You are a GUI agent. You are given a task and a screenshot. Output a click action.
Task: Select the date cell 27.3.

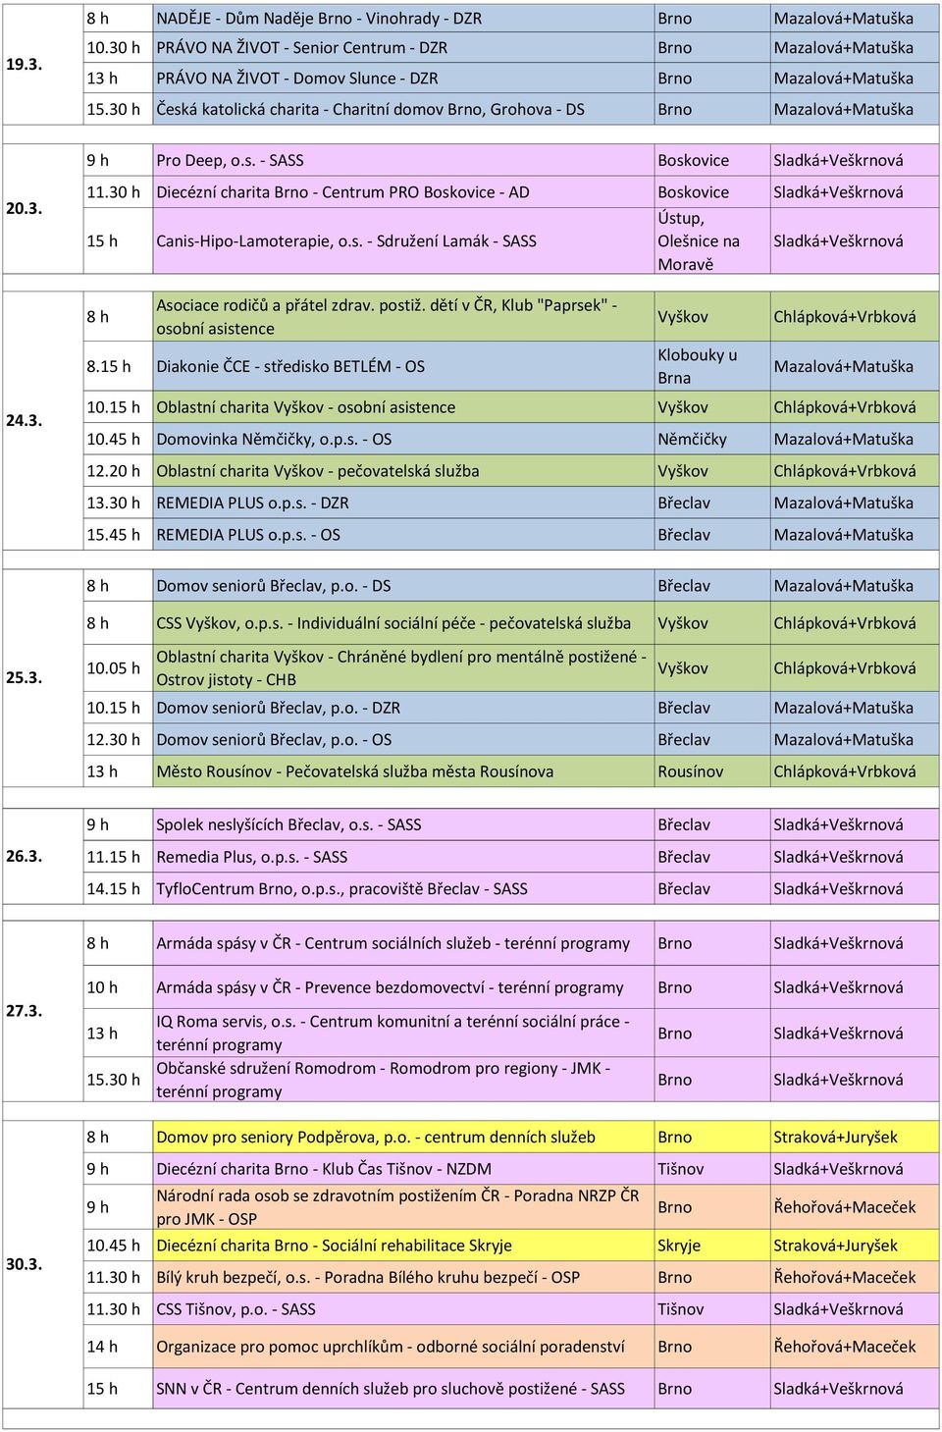[x=24, y=1010]
